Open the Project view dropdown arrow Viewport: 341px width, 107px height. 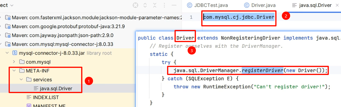click(12, 5)
